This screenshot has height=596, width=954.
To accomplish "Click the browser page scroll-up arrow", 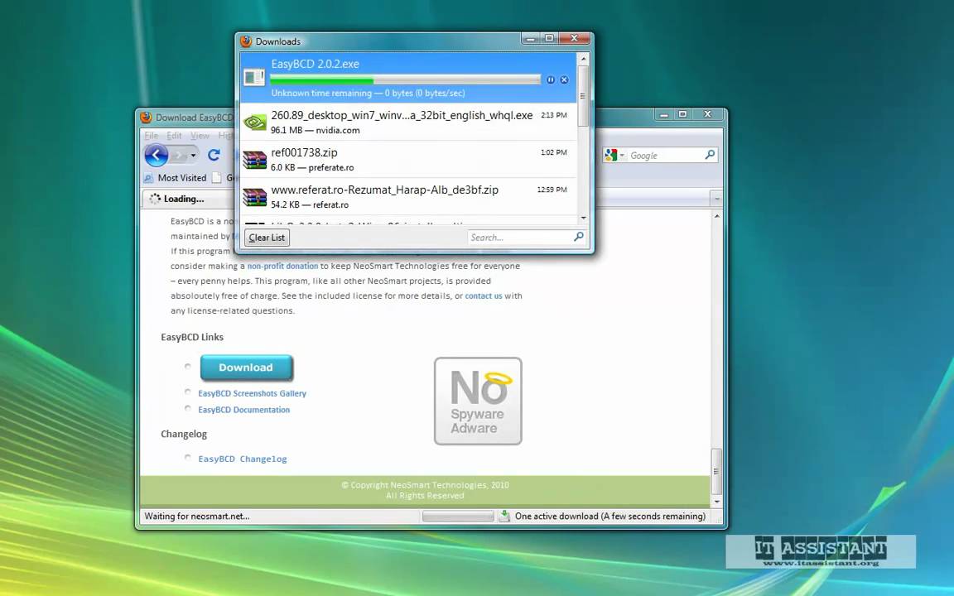I will (x=716, y=217).
